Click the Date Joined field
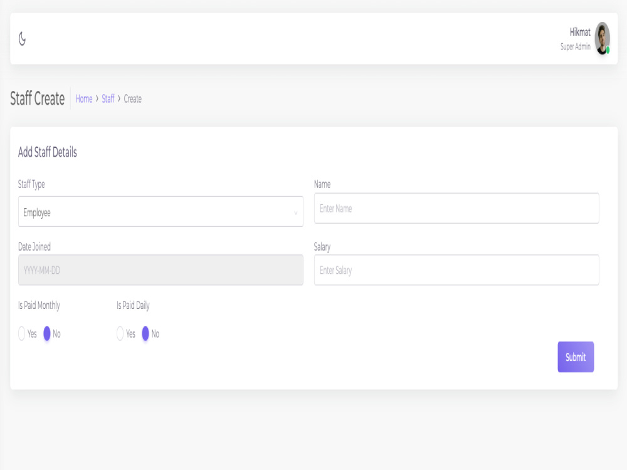This screenshot has height=470, width=627. (161, 269)
